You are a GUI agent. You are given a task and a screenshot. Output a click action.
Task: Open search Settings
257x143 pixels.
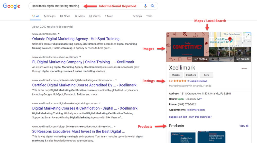(x=137, y=16)
